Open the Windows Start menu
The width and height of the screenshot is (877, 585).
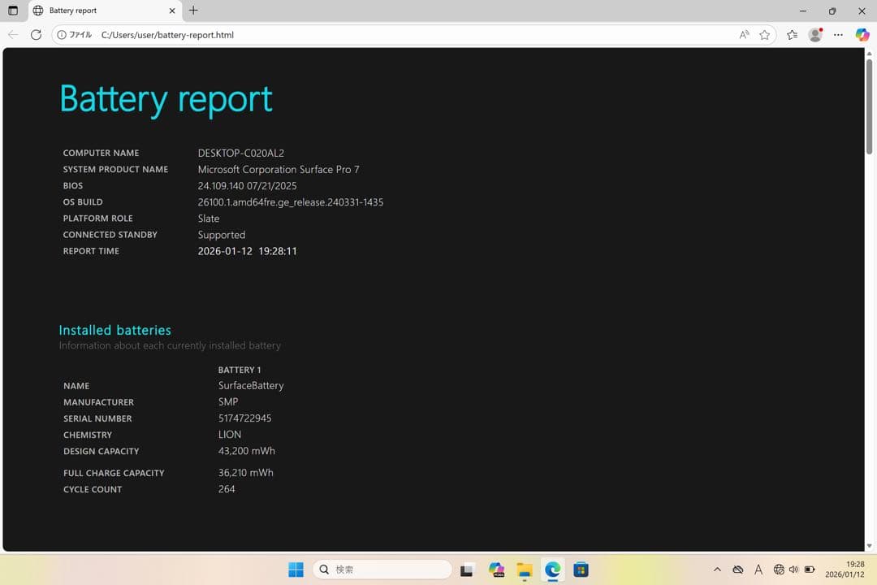pos(296,569)
